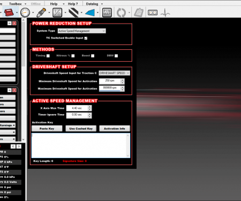Open the Toolbox menu
The height and width of the screenshot is (201, 241).
(16, 4)
